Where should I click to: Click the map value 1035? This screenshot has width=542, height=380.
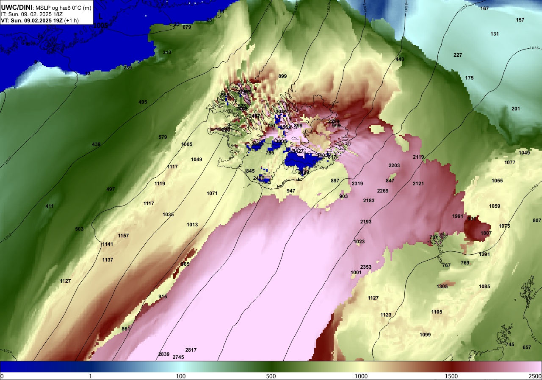[168, 215]
